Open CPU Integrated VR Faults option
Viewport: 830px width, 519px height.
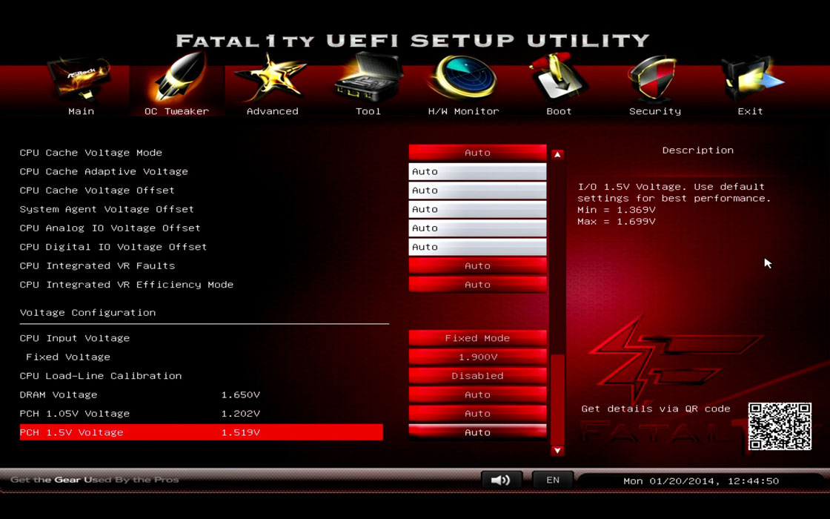coord(477,266)
